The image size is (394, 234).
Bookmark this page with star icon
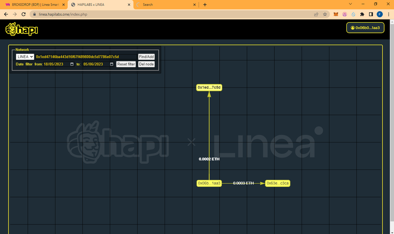[x=325, y=14]
